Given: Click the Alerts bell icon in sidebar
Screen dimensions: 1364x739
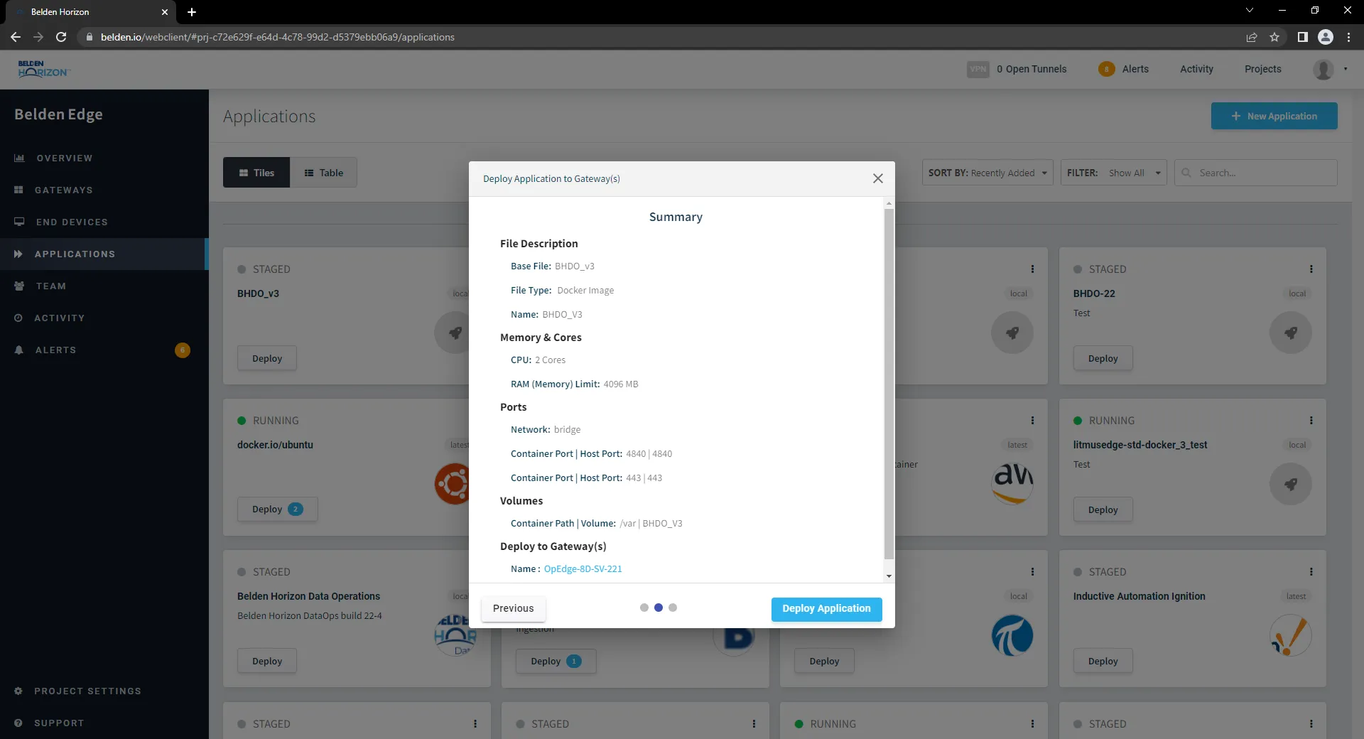Looking at the screenshot, I should [19, 350].
